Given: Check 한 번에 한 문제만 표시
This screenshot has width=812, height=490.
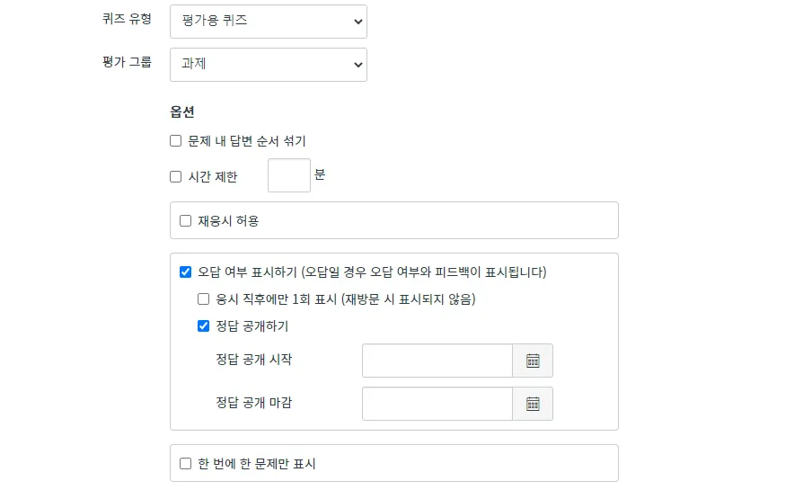Looking at the screenshot, I should tap(186, 464).
